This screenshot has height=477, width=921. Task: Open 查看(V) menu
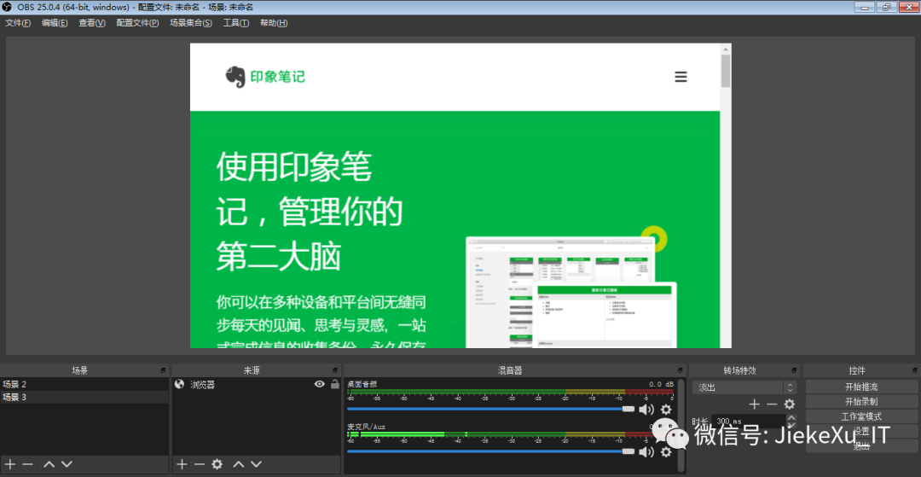(x=92, y=23)
